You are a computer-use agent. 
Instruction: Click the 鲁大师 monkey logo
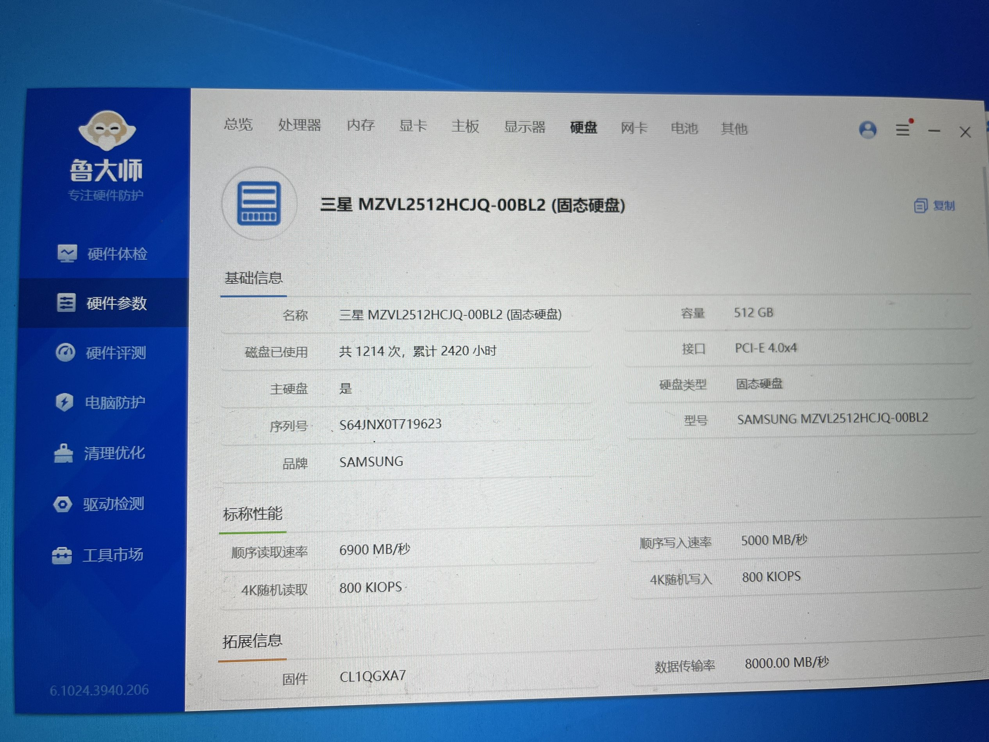coord(107,130)
